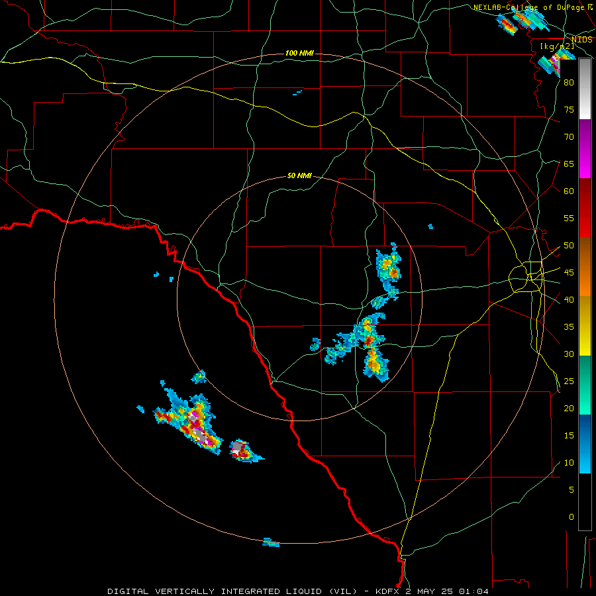Click the "25" value on the color scale
Screen dimensions: 596x596
point(569,381)
